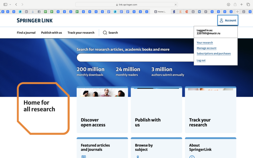The image size is (253, 158).
Task: Switch to the gray Z tab
Action: point(244,12)
